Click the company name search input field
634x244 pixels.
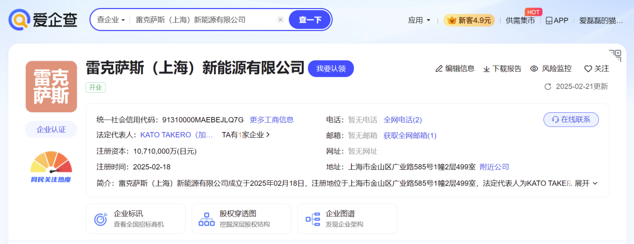click(203, 20)
